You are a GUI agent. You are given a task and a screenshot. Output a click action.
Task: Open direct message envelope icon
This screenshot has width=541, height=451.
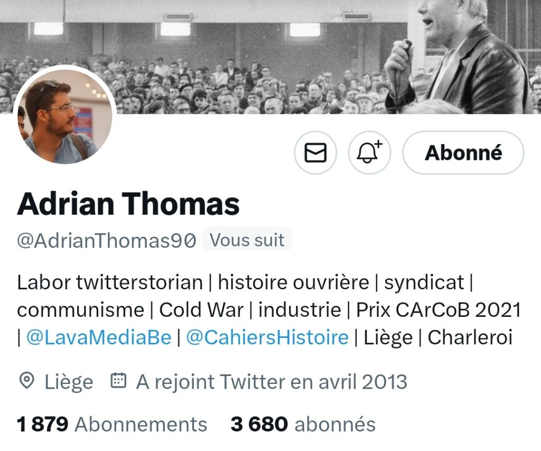[315, 153]
